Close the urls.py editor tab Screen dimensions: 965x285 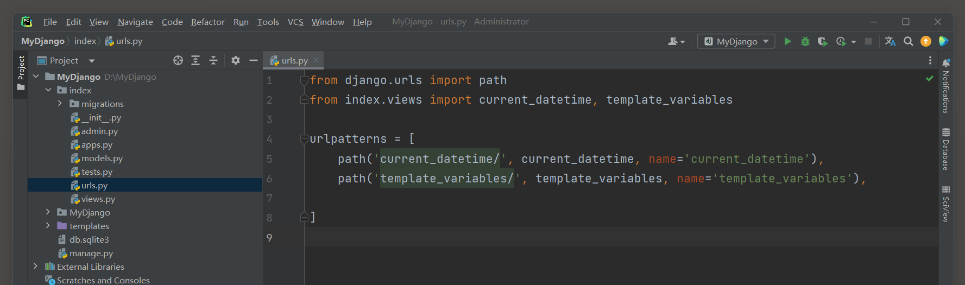pyautogui.click(x=316, y=60)
